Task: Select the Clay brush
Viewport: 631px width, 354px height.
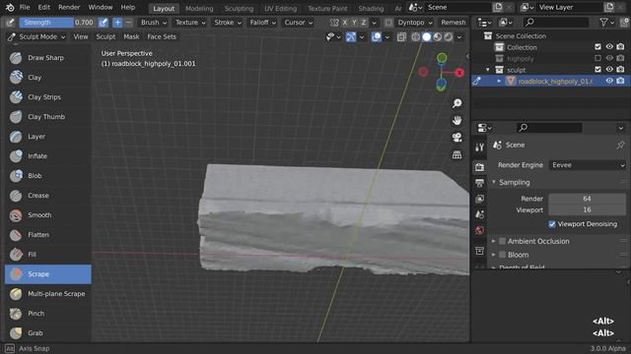Action: pyautogui.click(x=48, y=78)
